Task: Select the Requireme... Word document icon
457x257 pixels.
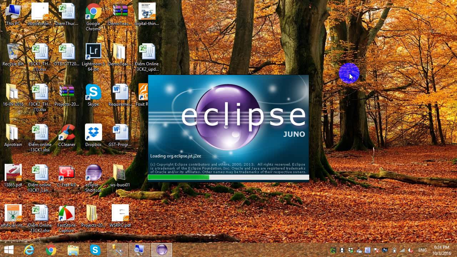Action: tap(120, 95)
